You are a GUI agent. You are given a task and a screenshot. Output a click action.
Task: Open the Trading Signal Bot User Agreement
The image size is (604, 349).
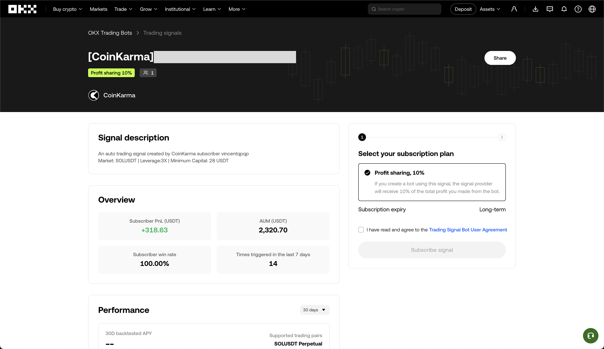click(468, 230)
